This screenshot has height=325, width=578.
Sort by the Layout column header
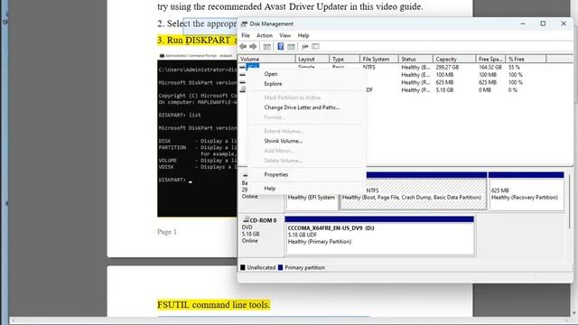(312, 59)
